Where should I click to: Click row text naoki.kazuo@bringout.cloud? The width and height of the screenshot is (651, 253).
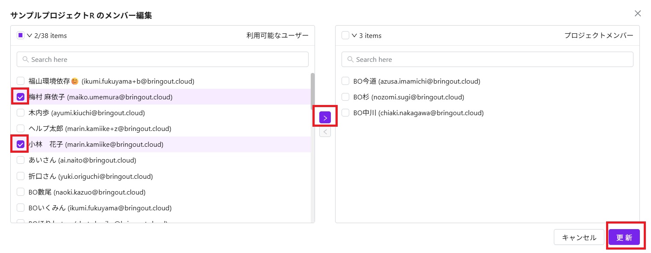(x=99, y=192)
